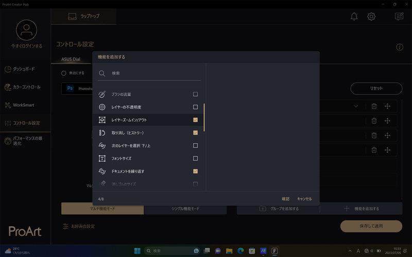The height and width of the screenshot is (257, 412).
Task: Open Task View on the taskbar
Action: (x=207, y=251)
